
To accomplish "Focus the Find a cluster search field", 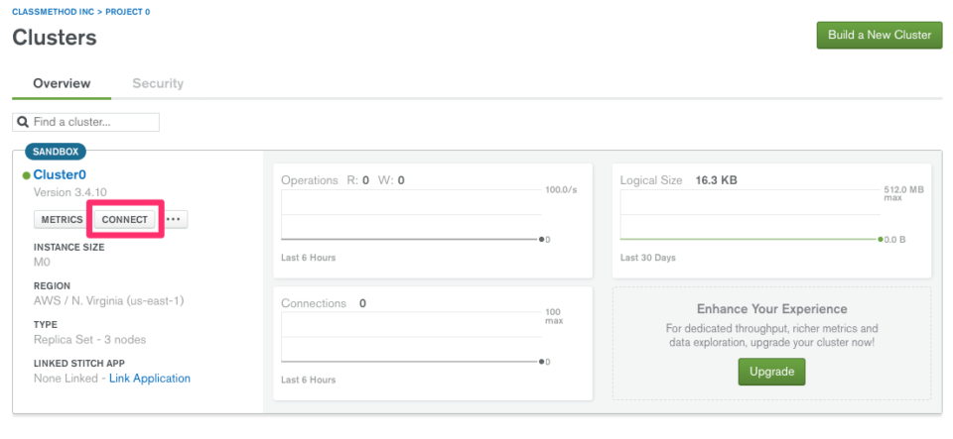I will click(x=93, y=122).
